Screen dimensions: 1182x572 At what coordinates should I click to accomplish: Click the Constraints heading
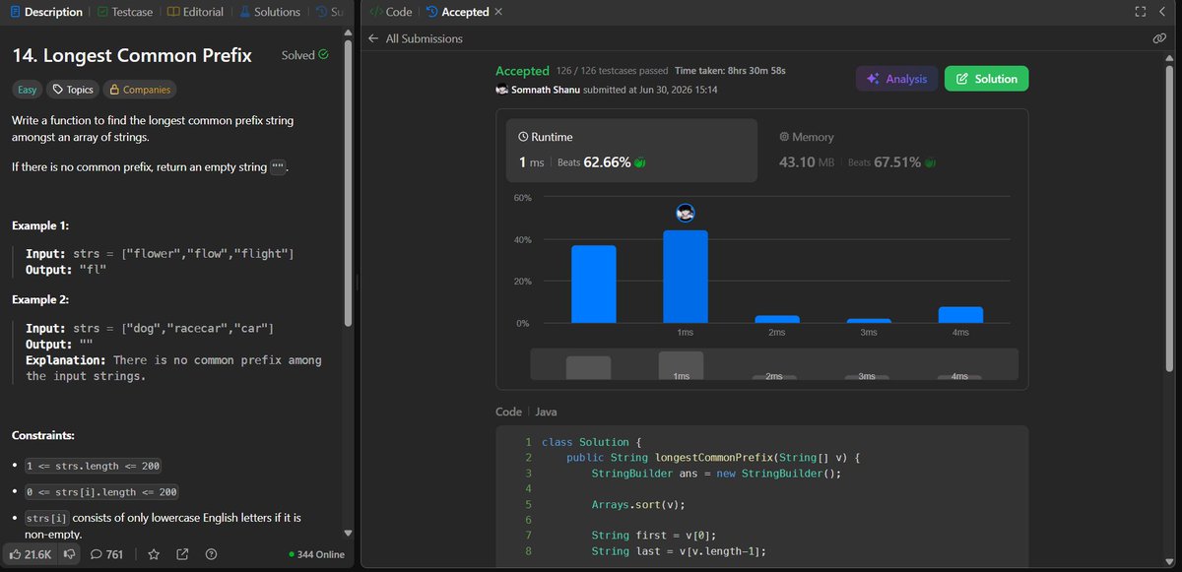pyautogui.click(x=43, y=435)
